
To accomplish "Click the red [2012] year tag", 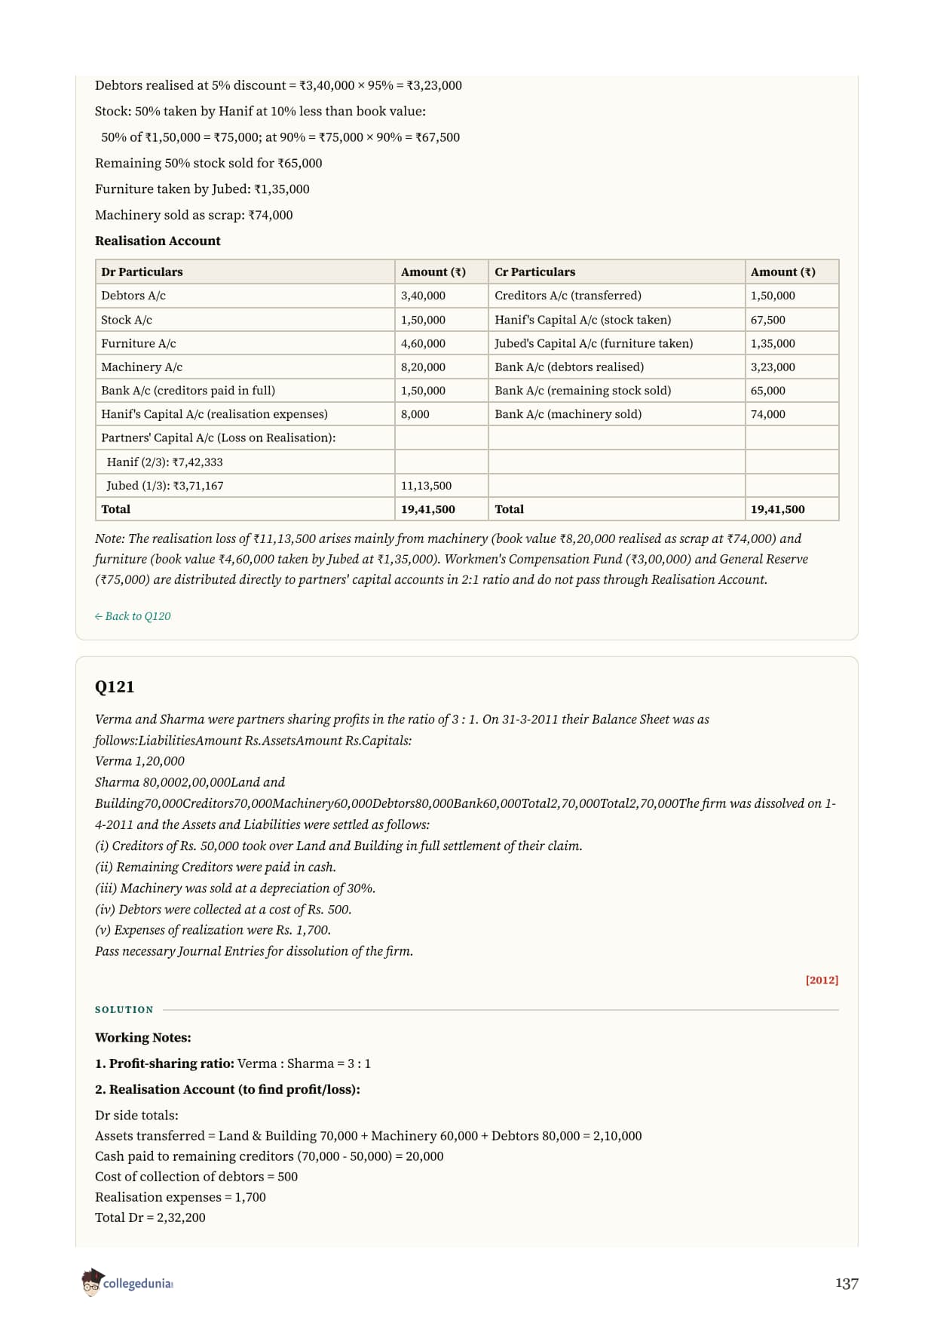I will click(822, 980).
